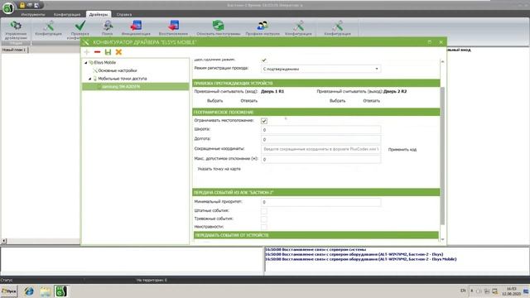Click the minimum priority input field
The image size is (530, 298).
pos(320,202)
